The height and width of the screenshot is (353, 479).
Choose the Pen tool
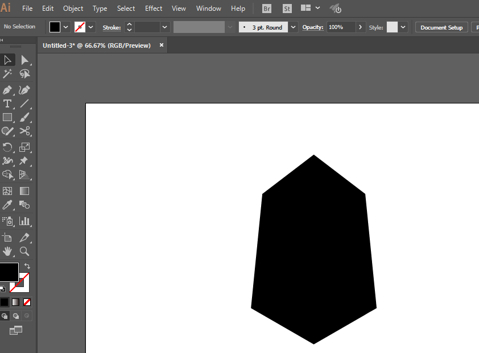[x=7, y=90]
